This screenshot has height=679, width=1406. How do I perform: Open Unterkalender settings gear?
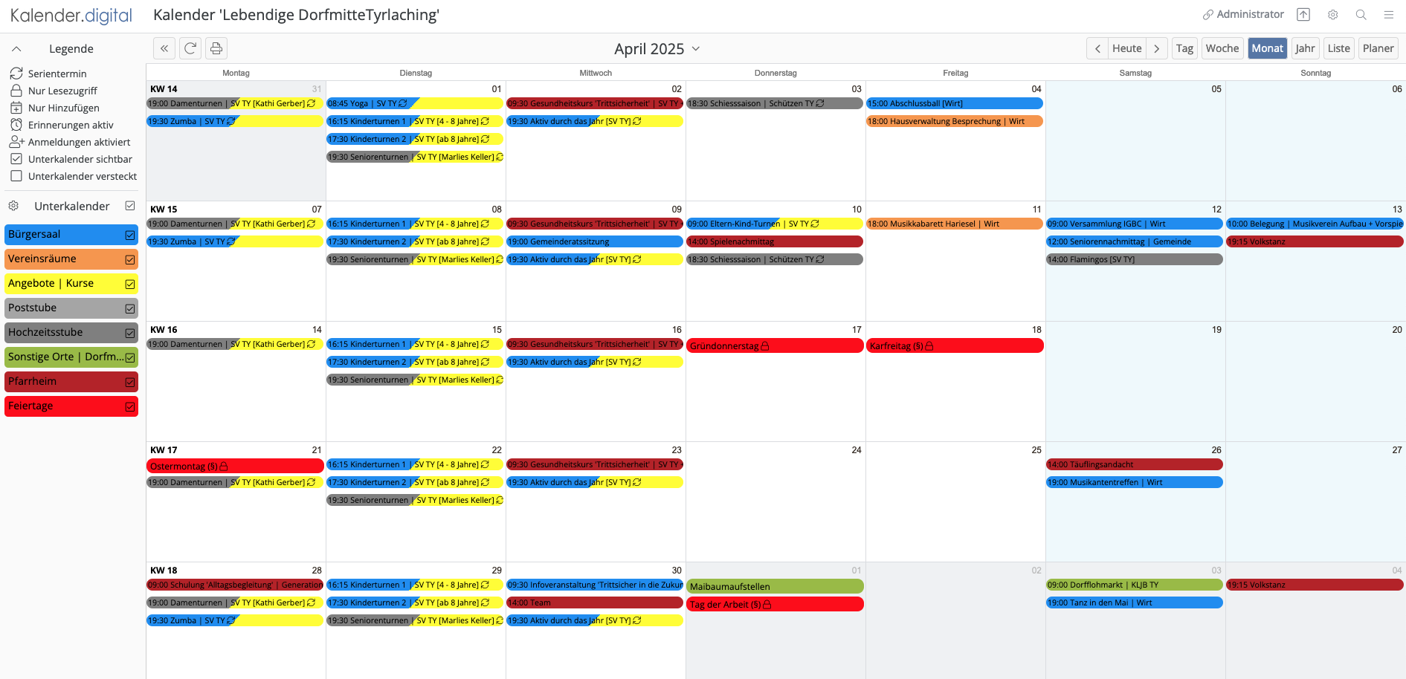coord(13,206)
